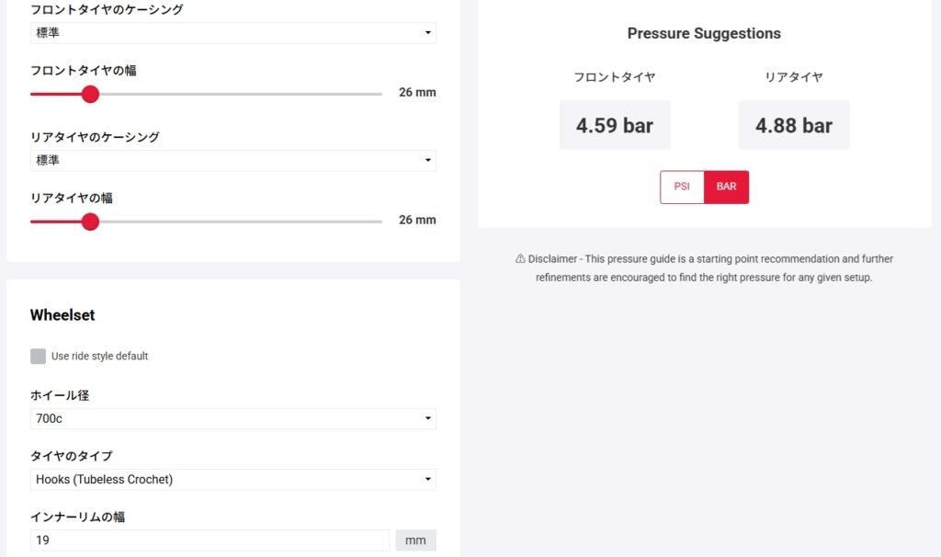Click the mm unit label beside rim width
Image resolution: width=941 pixels, height=557 pixels.
coord(415,540)
